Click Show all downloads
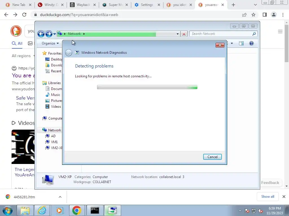 pos(268,197)
